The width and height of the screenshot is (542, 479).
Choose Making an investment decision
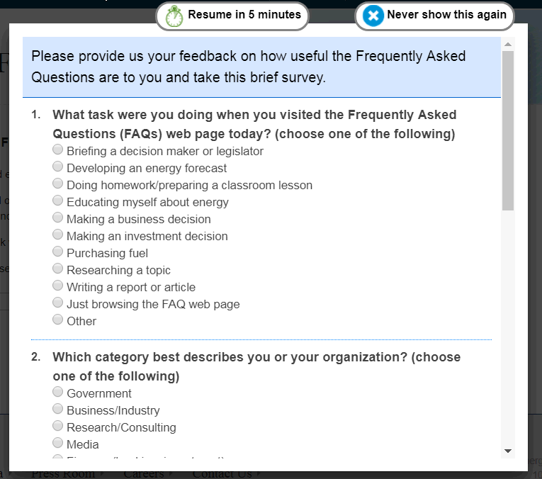click(58, 235)
